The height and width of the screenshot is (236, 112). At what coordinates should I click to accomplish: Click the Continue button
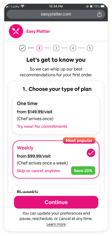pos(56,202)
